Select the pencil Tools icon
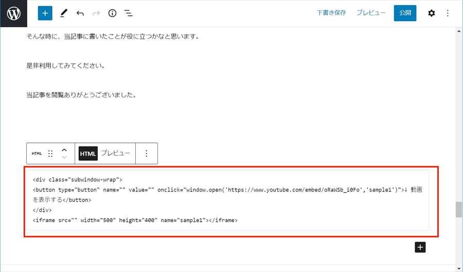This screenshot has height=272, width=463. [x=63, y=13]
